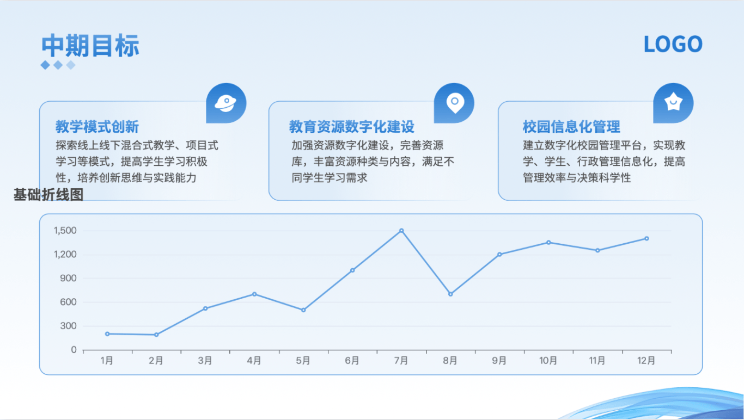Screen dimensions: 744x420
Task: Click the darkest diamond under the title
Action: [x=45, y=65]
